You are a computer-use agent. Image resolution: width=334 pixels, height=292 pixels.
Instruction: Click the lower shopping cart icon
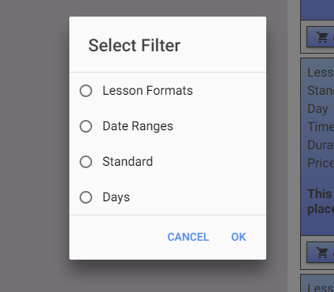point(322,253)
